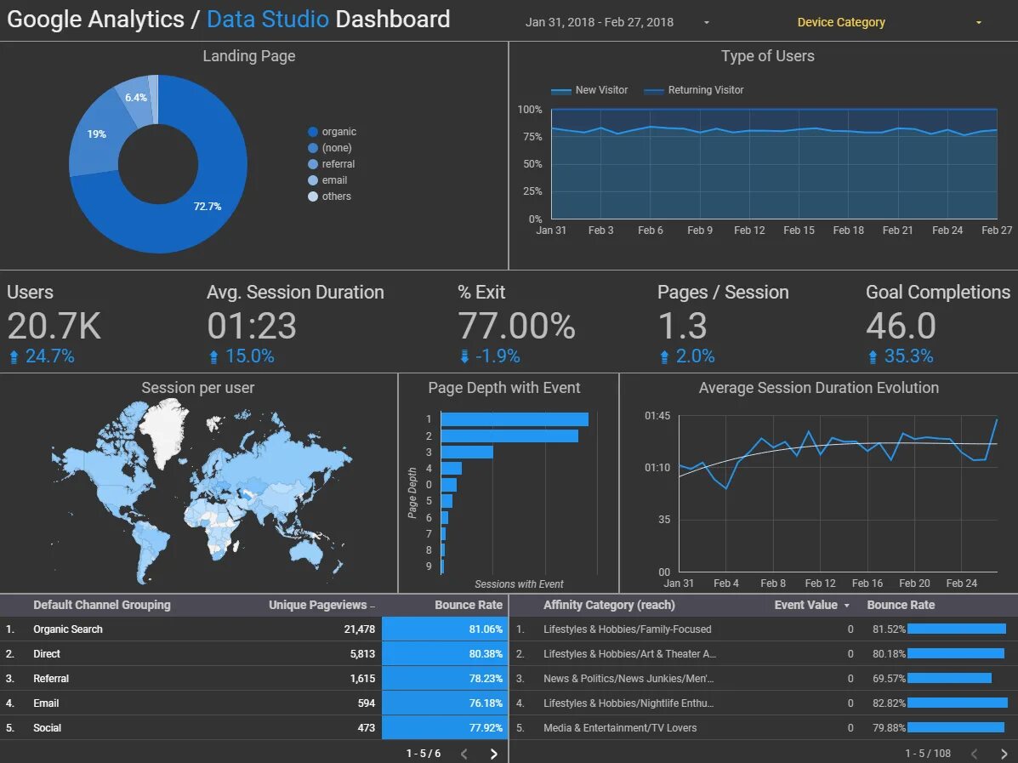Click the 76.18% bounce rate cell
Image resolution: width=1018 pixels, height=763 pixels.
(x=445, y=703)
